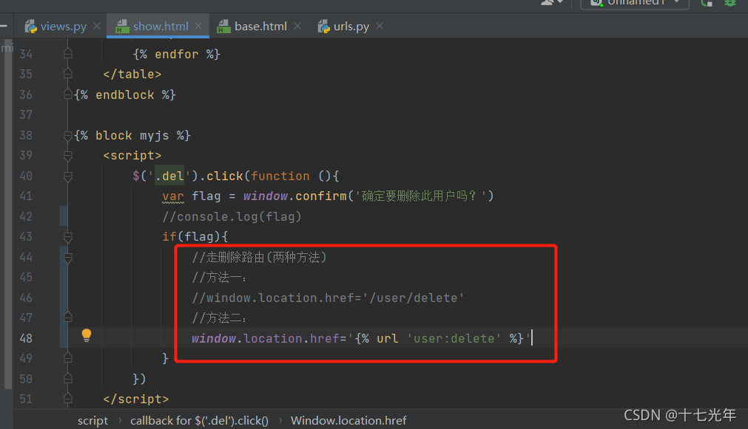
Task: Place cursor on '{% endfor %}' code
Action: pos(177,55)
